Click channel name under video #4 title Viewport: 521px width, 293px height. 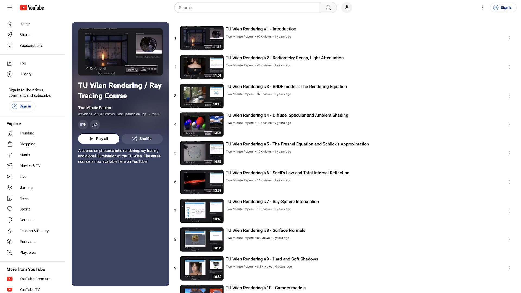coord(240,123)
